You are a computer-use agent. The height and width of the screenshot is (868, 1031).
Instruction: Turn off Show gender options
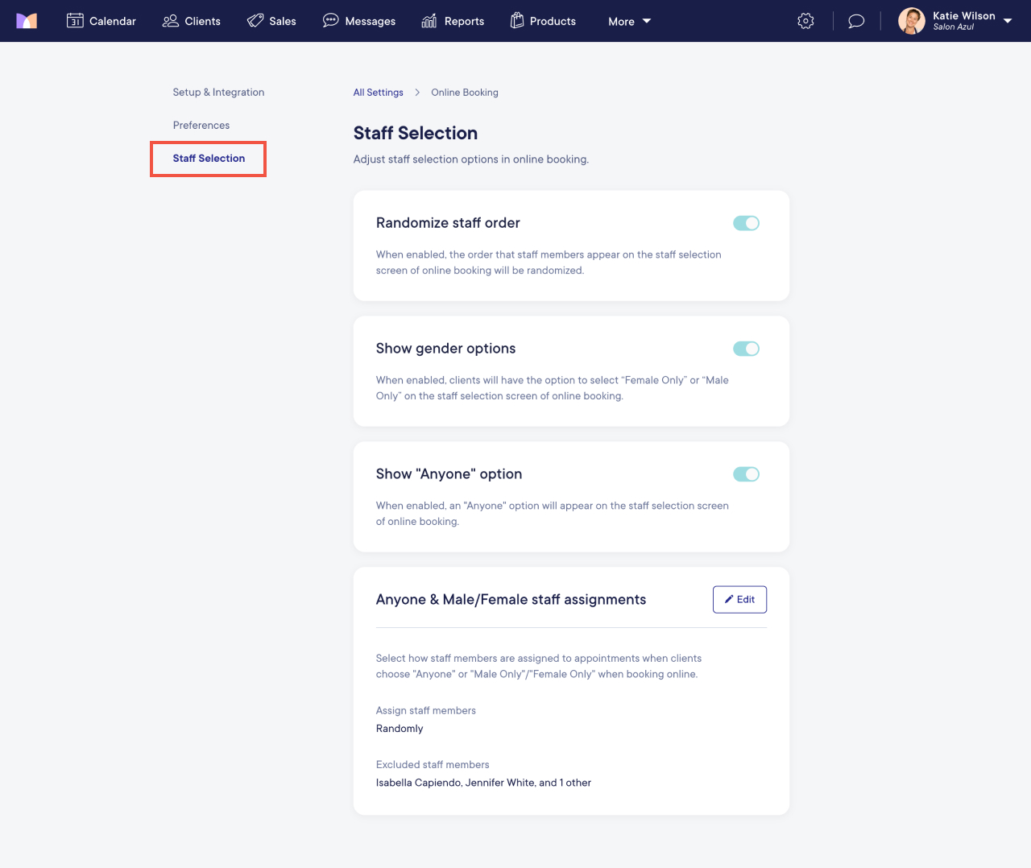pyautogui.click(x=747, y=349)
